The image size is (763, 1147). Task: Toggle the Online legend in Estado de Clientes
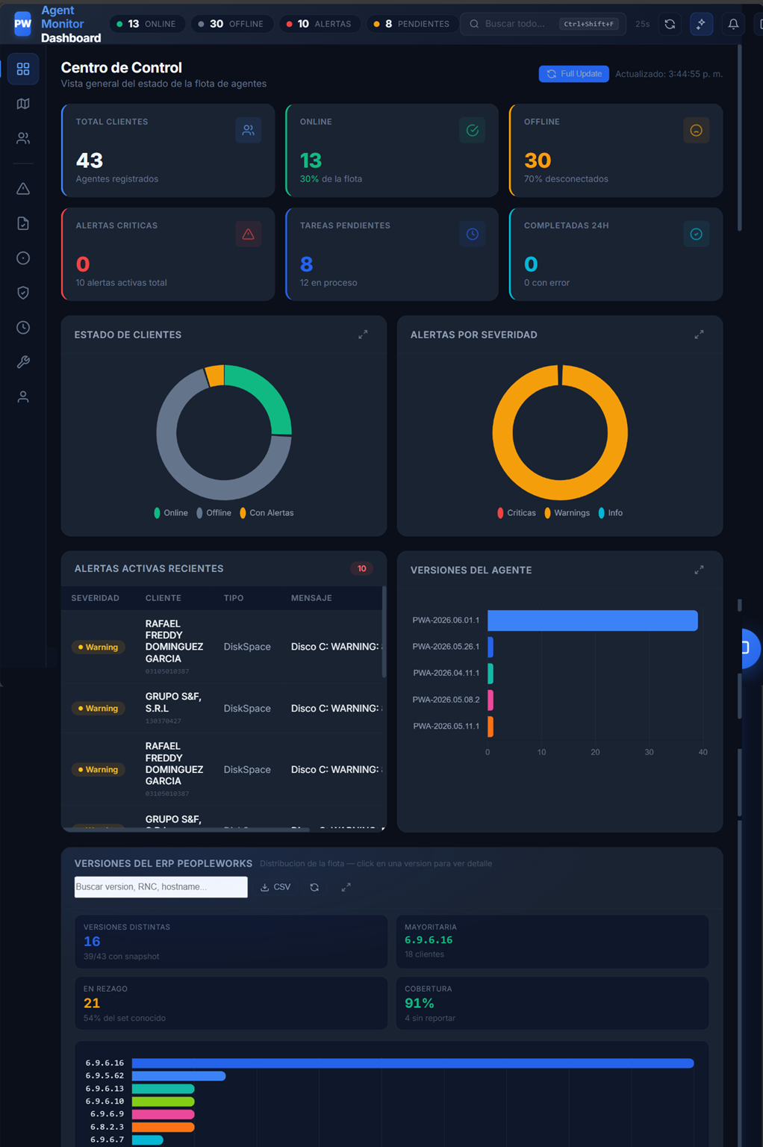(x=171, y=513)
